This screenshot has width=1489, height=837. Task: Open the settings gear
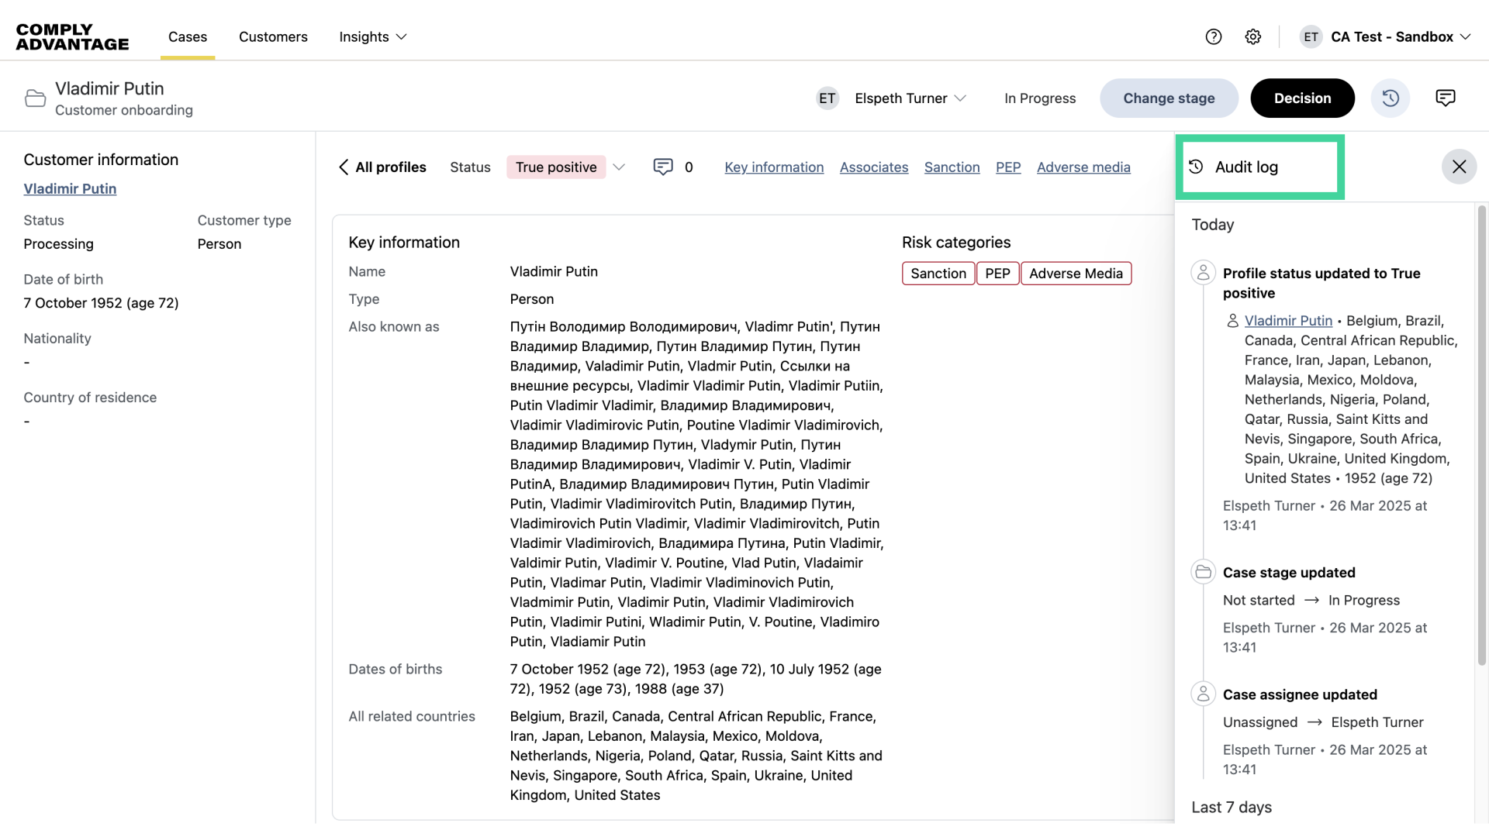point(1253,36)
